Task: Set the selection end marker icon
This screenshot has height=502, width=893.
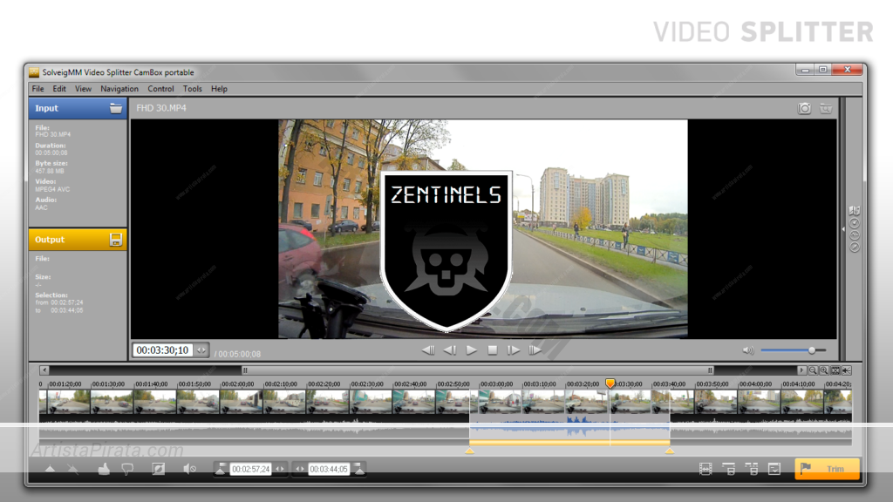Action: coord(358,469)
